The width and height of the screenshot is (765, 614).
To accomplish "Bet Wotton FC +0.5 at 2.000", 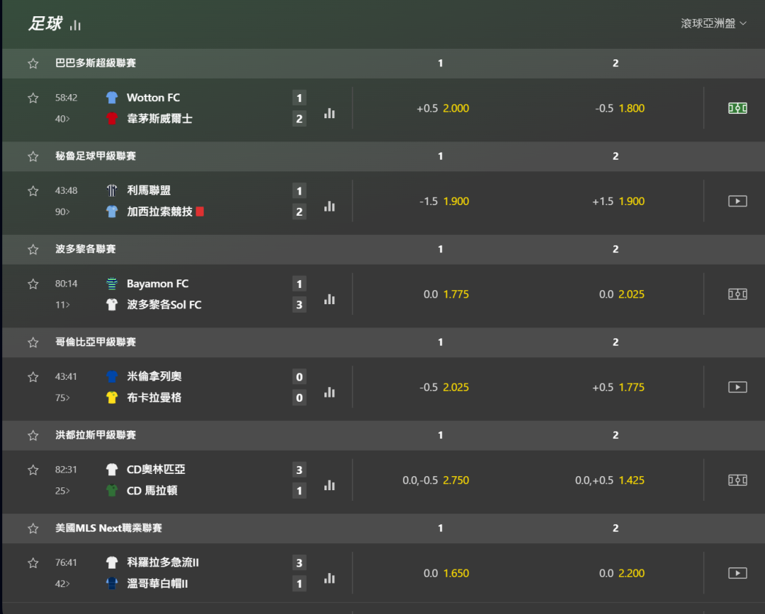I will click(x=443, y=108).
